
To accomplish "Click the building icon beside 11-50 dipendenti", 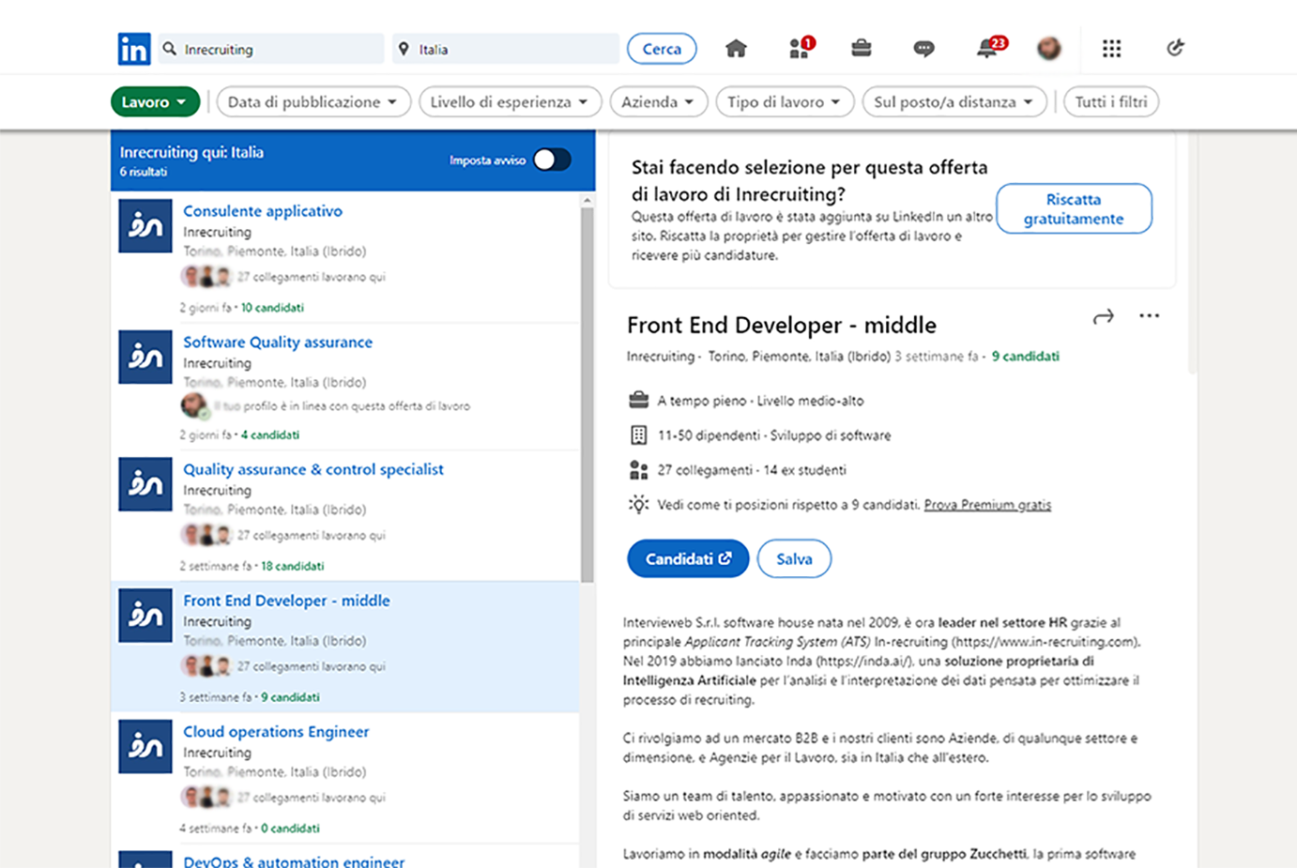I will click(638, 435).
